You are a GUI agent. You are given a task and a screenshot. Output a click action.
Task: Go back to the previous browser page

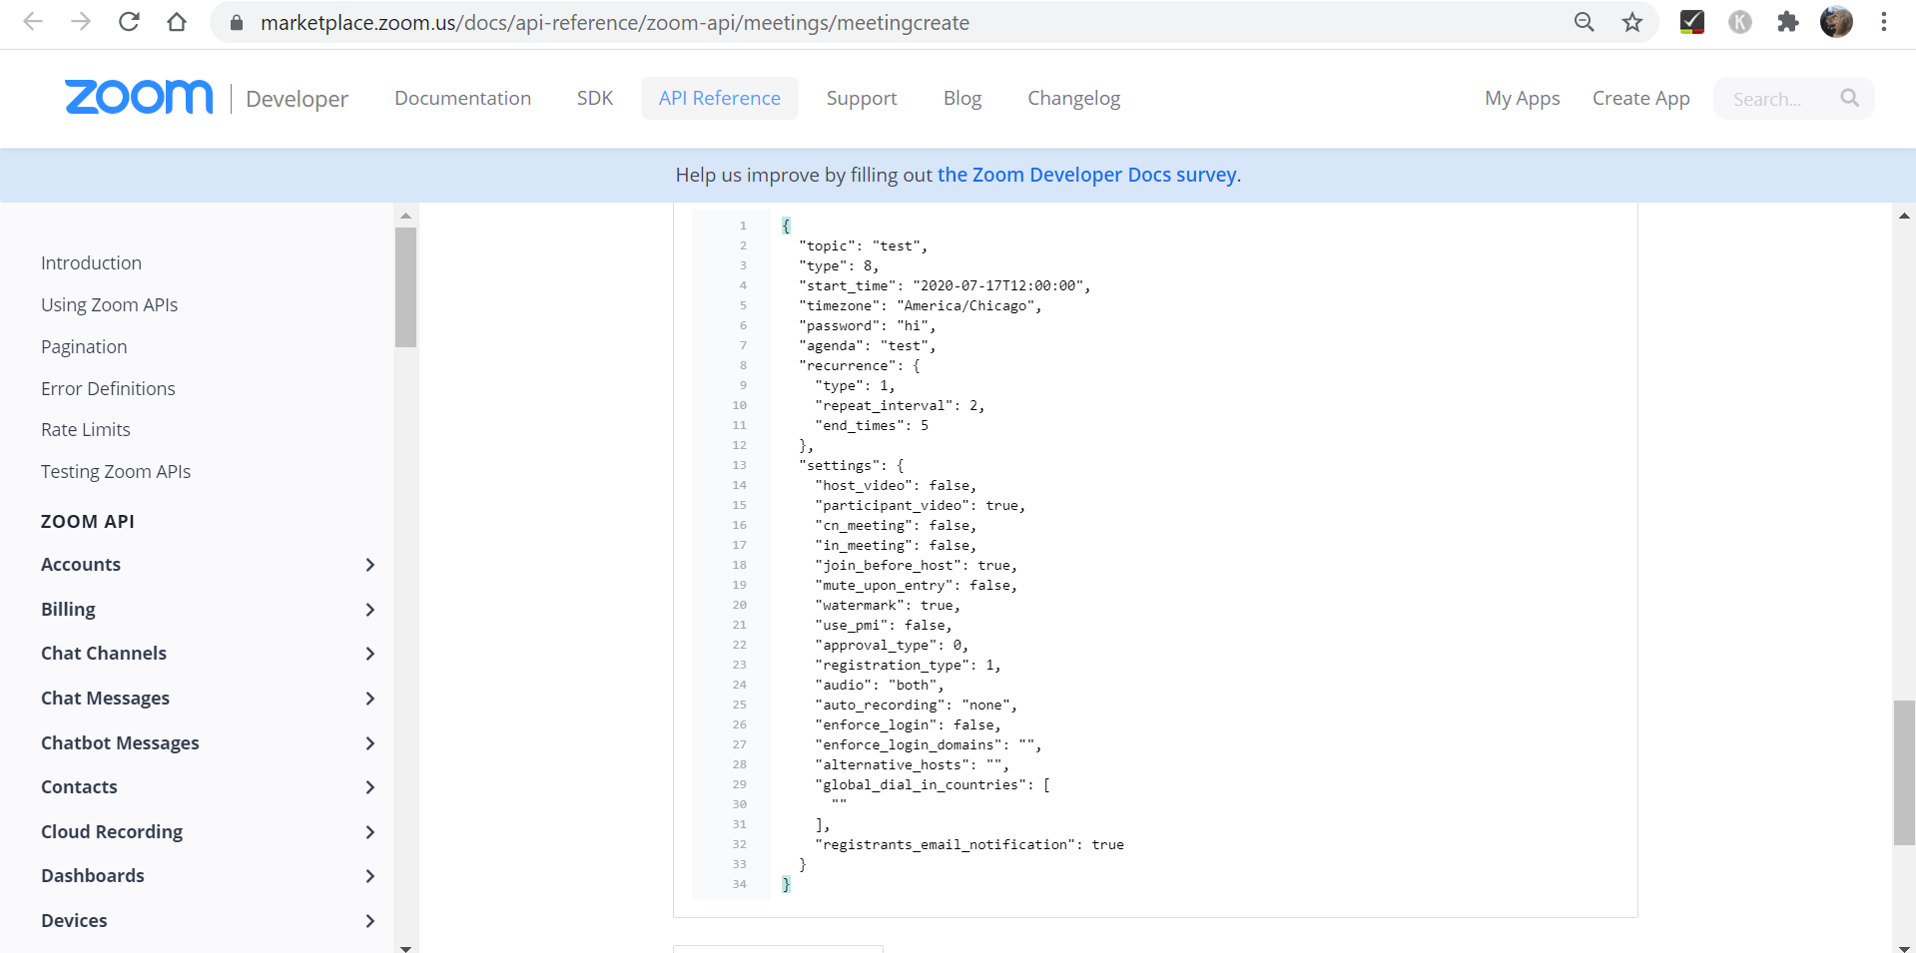(x=33, y=22)
